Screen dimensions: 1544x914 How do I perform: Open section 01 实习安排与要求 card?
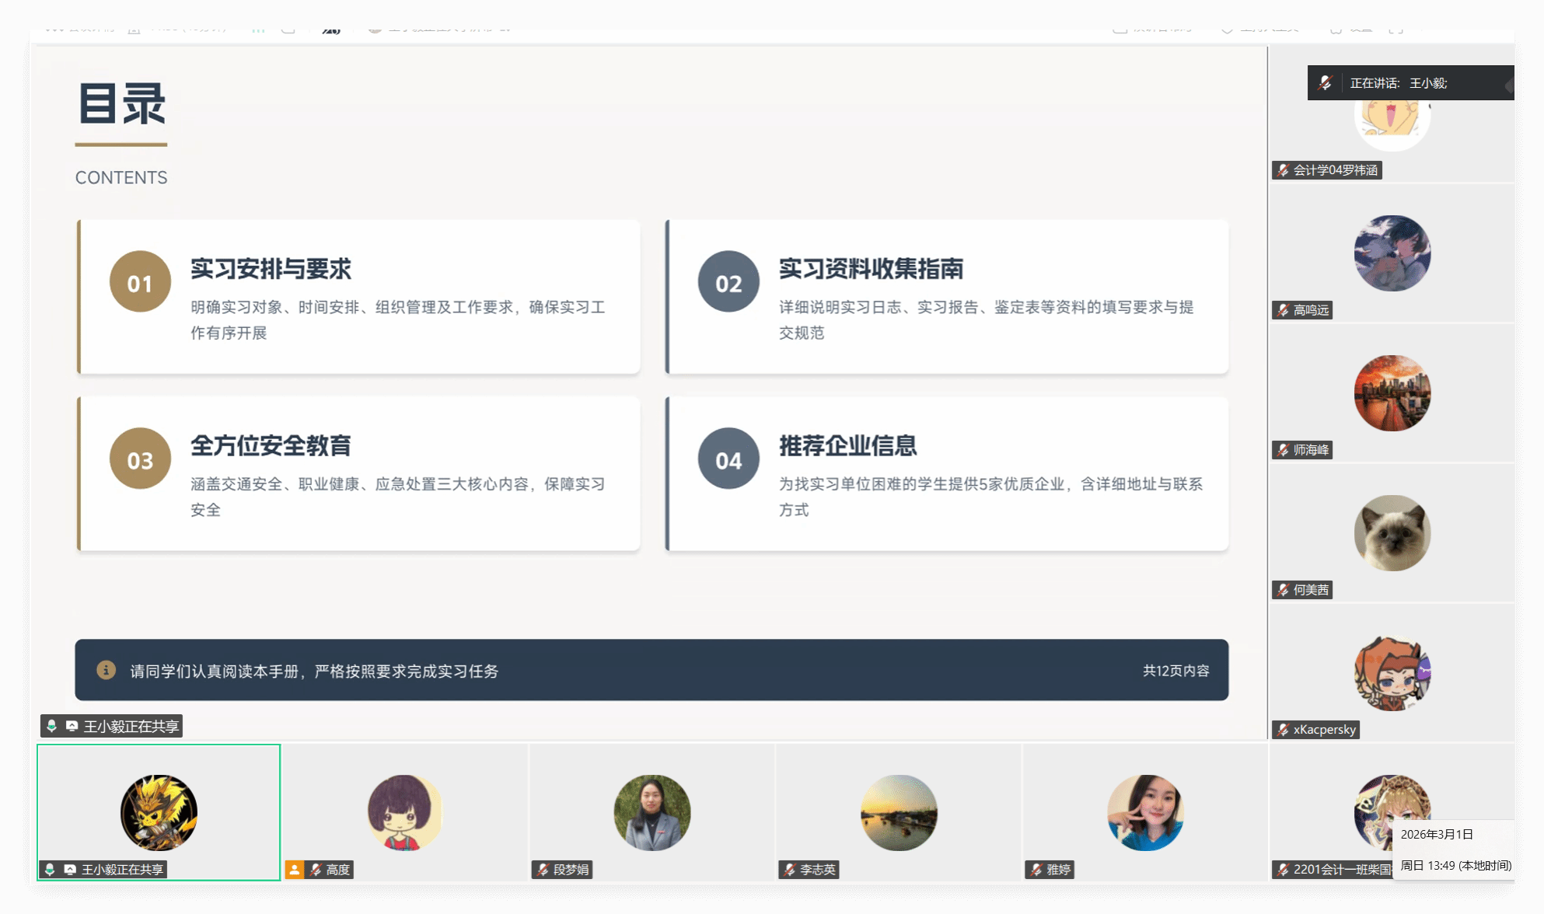(359, 297)
